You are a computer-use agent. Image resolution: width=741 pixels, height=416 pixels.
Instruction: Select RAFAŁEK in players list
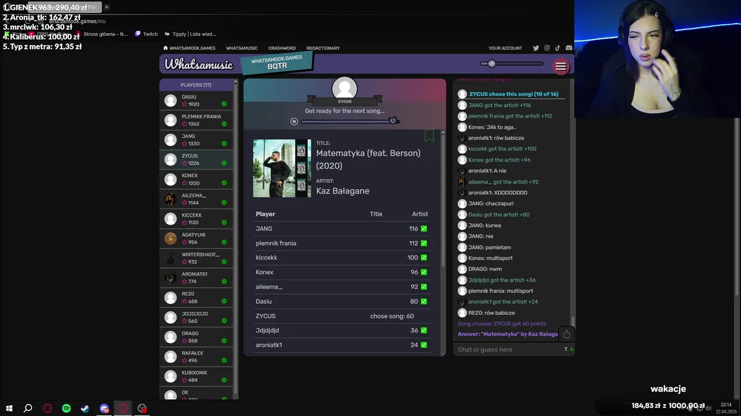[196, 356]
